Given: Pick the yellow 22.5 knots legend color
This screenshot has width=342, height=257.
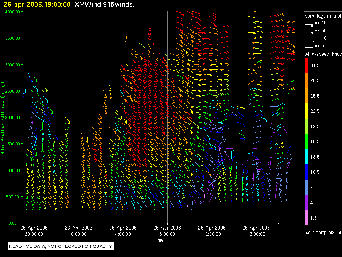Looking at the screenshot, I should coord(307,111).
